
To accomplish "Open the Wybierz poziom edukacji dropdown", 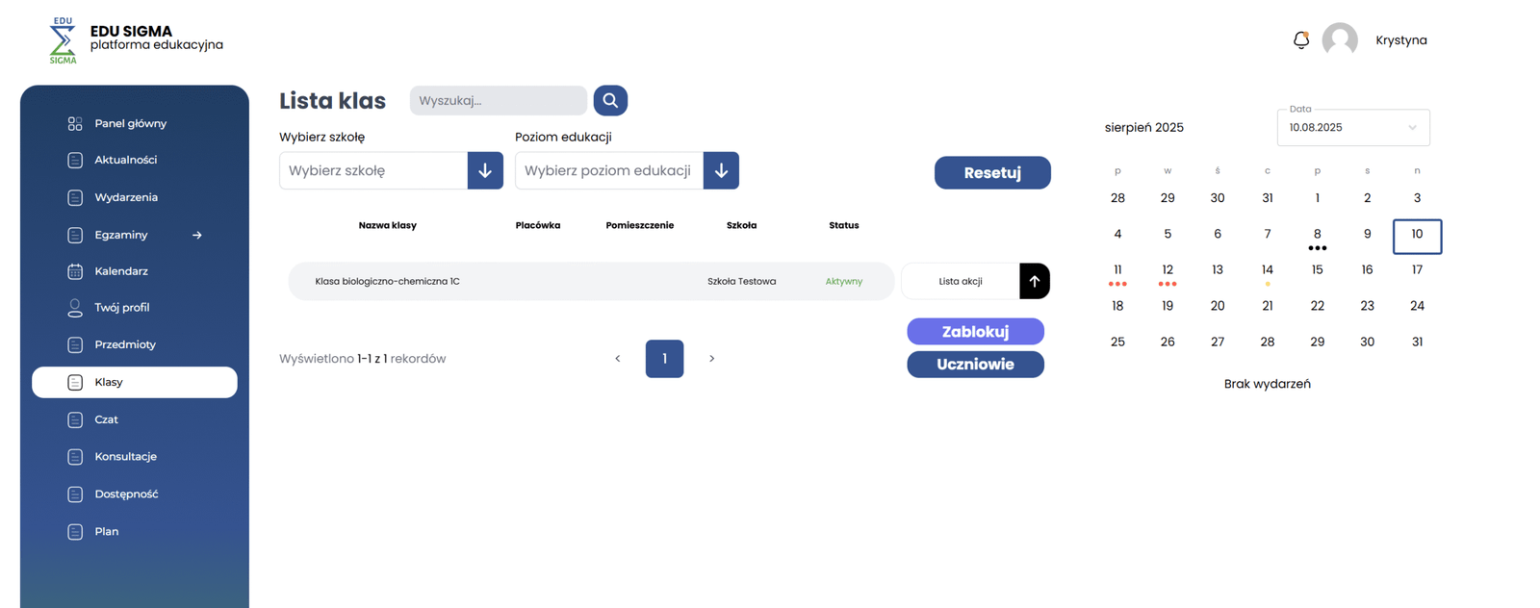I will tap(721, 171).
